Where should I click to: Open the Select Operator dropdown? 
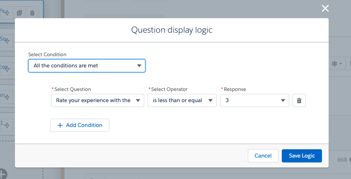pos(182,100)
